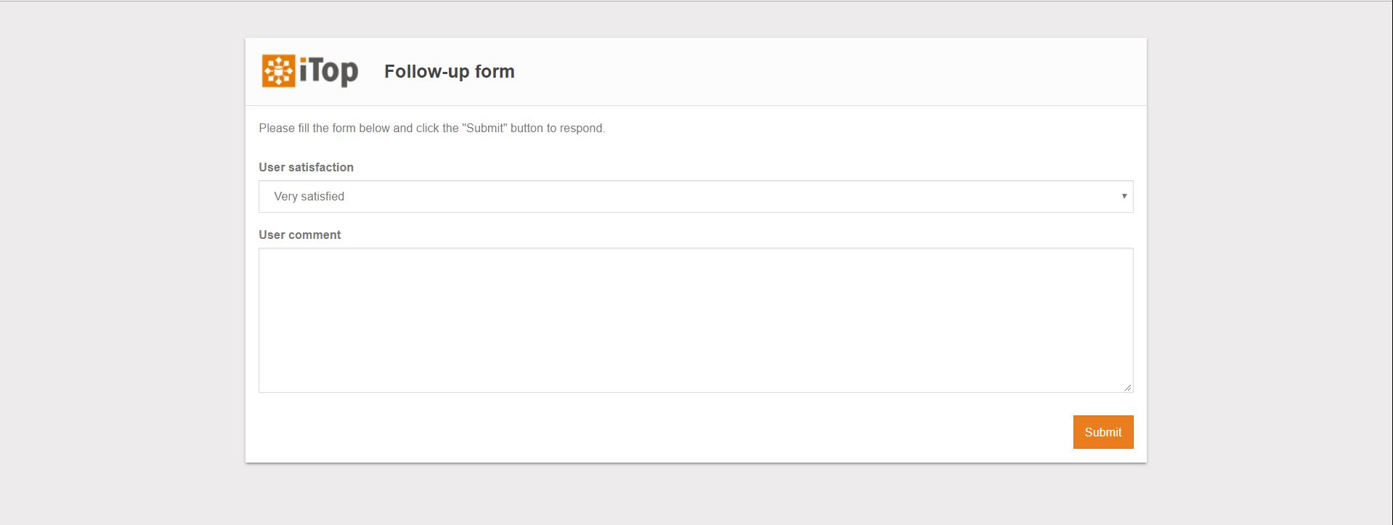The image size is (1393, 525).
Task: Click the gray area below the form panel
Action: pyautogui.click(x=696, y=495)
